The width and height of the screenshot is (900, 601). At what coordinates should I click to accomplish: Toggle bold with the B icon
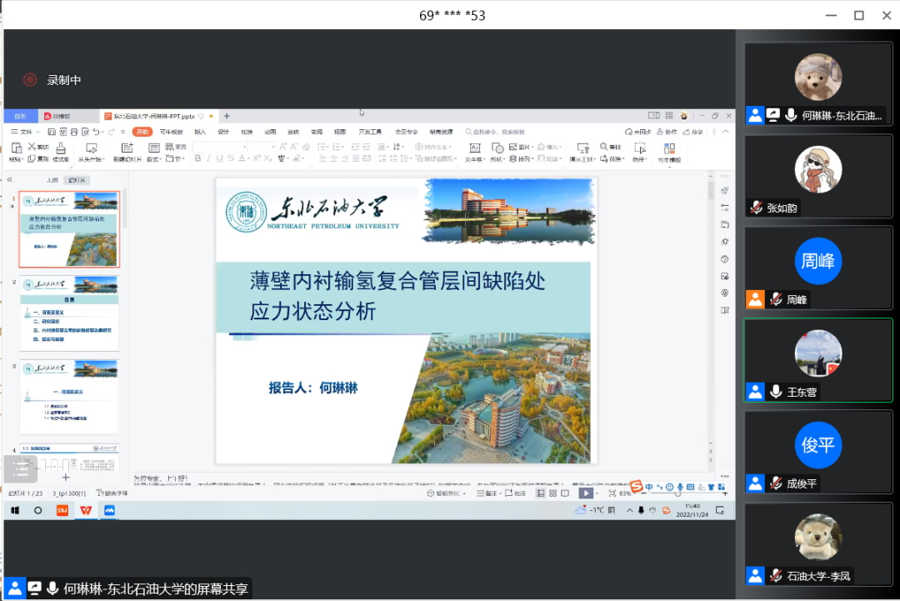pyautogui.click(x=197, y=157)
